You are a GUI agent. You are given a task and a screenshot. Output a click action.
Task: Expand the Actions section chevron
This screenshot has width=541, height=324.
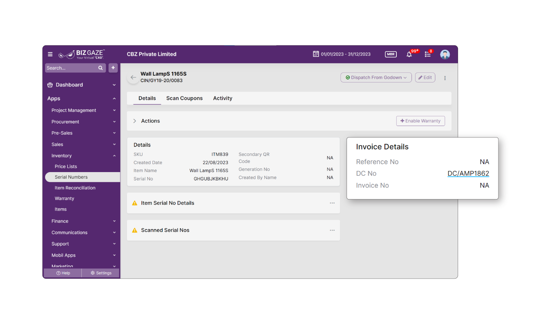pos(135,121)
